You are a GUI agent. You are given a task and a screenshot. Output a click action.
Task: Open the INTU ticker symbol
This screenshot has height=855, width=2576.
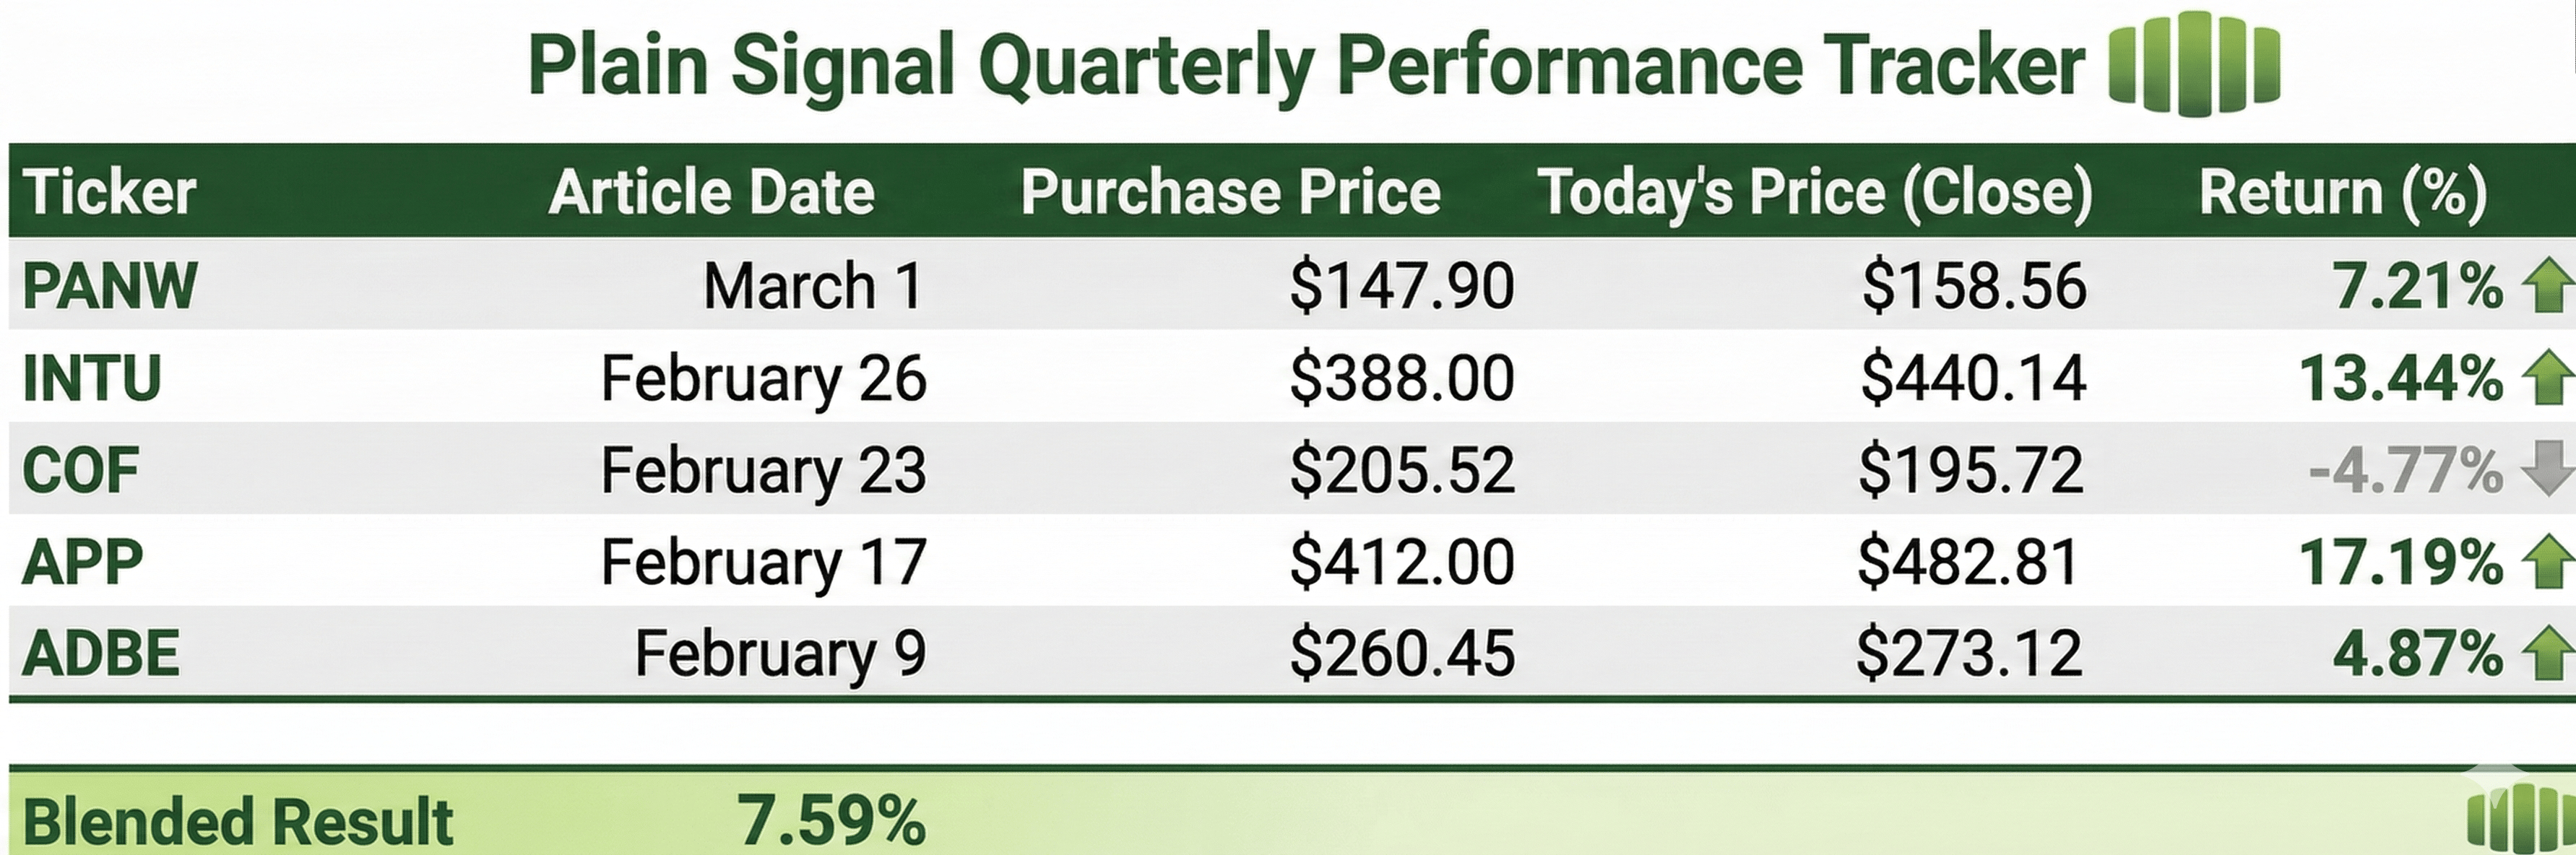pos(91,378)
